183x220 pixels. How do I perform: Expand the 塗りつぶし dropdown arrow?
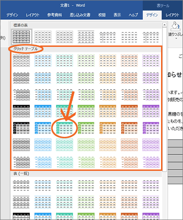pyautogui.click(x=176, y=39)
